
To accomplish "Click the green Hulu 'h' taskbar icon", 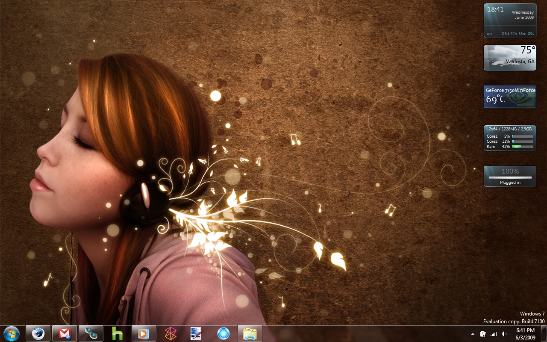I will 117,333.
